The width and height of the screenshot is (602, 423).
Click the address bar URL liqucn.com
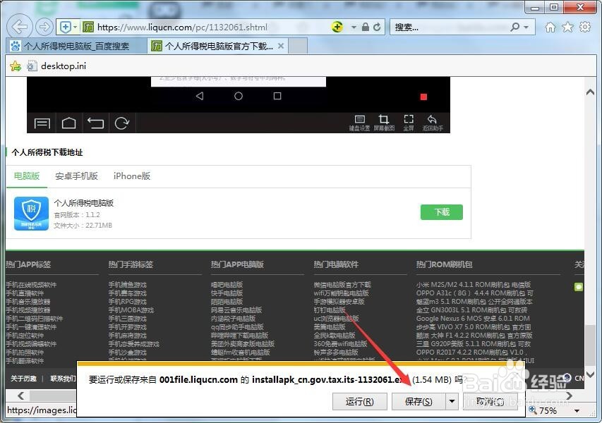click(182, 27)
